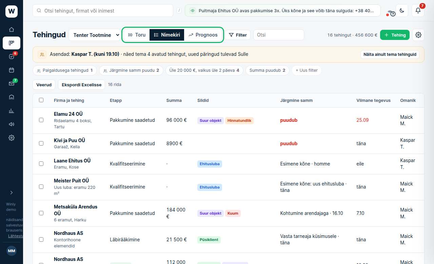Viewport: 434px width, 264px height.
Task: Open tasks icon with badge 6
Action: 12,57
